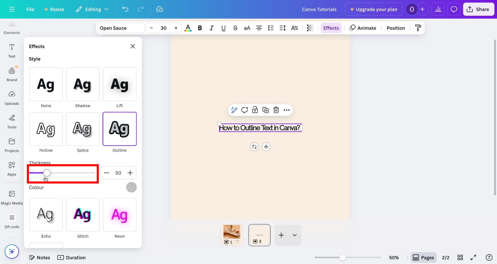Open the text color picker
The height and width of the screenshot is (264, 497).
(188, 28)
